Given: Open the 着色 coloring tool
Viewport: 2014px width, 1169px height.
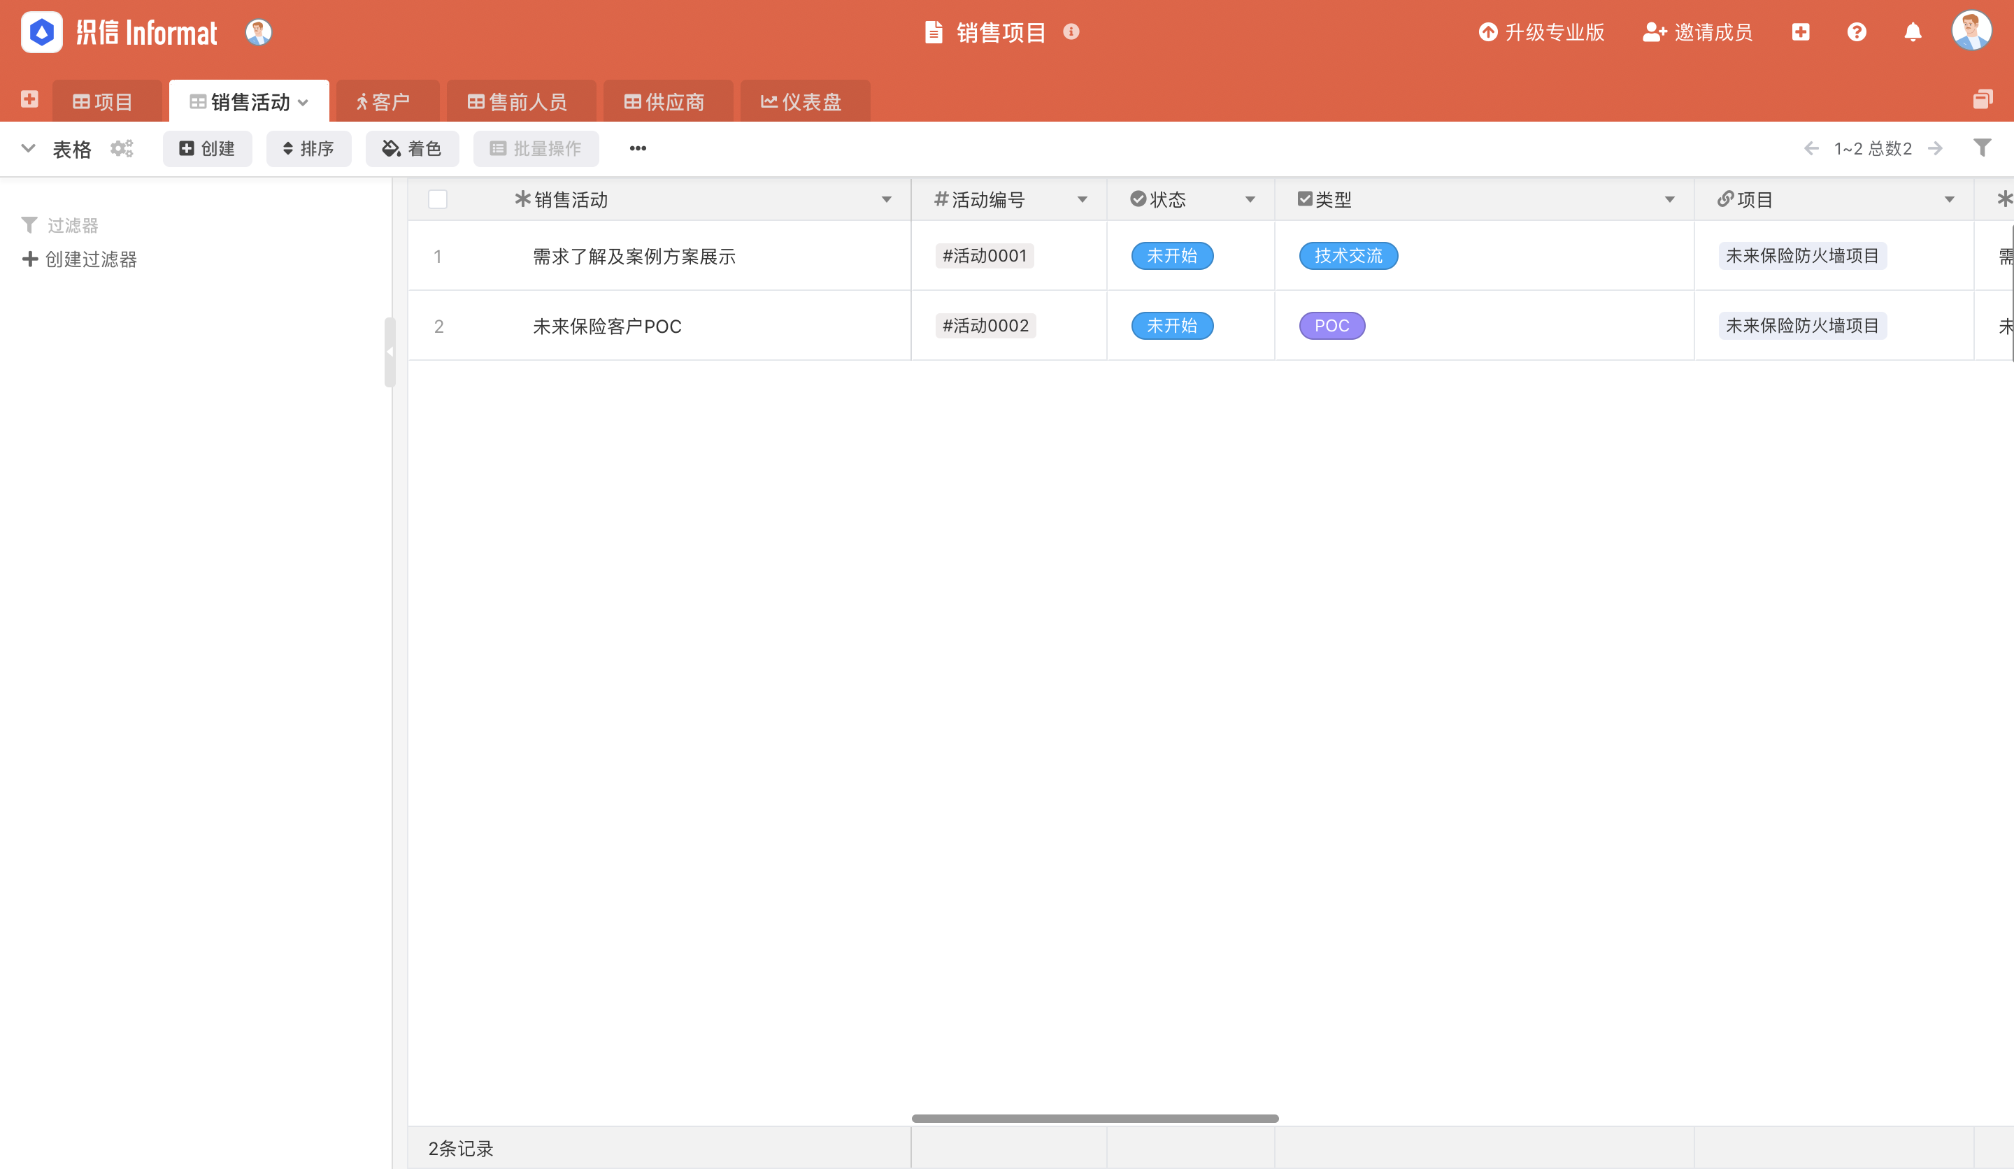Looking at the screenshot, I should 413,149.
